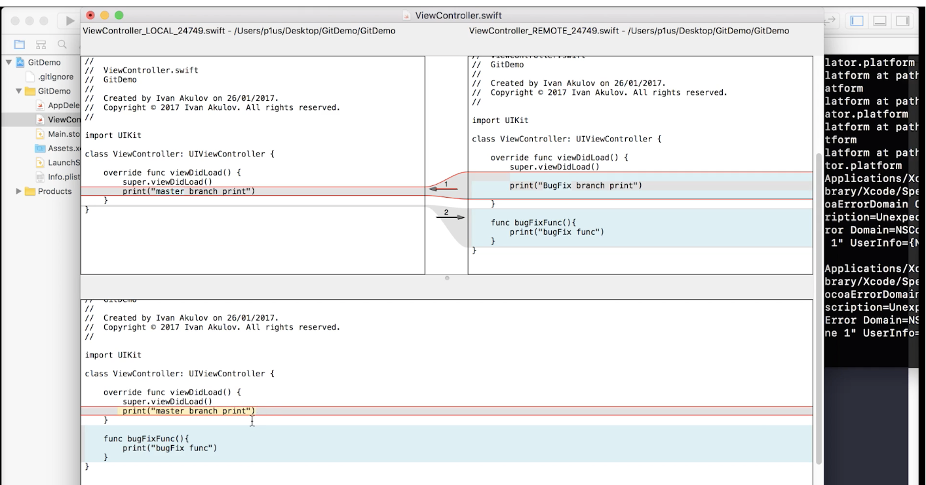
Task: Click the FileMerge window title 'ViewController.swift'
Action: 459,15
